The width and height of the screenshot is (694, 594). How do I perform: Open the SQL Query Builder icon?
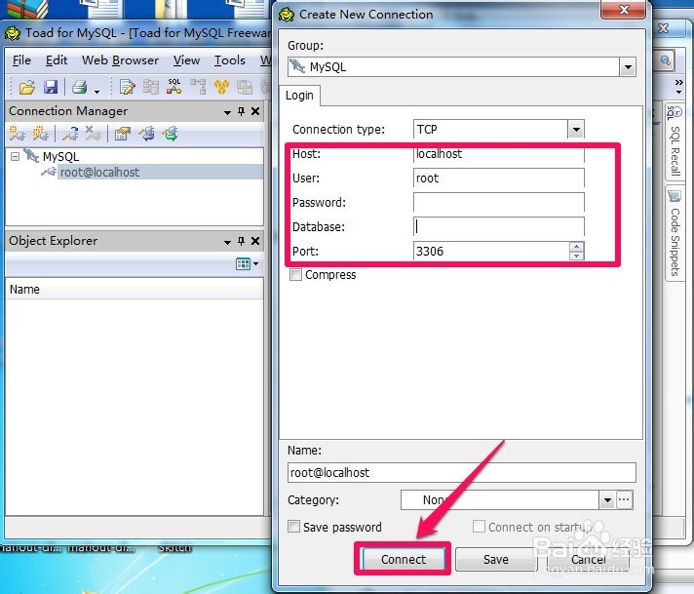tap(173, 87)
